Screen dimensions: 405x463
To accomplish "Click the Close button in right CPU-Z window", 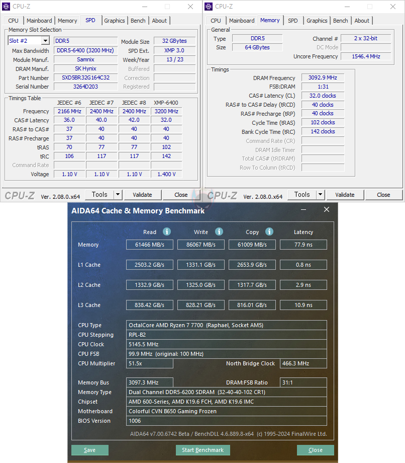I will pyautogui.click(x=383, y=195).
